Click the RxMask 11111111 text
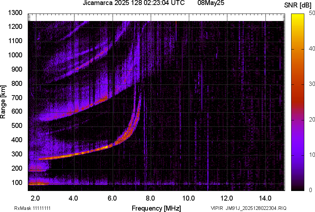The height and width of the screenshot is (212, 315). pos(32,208)
